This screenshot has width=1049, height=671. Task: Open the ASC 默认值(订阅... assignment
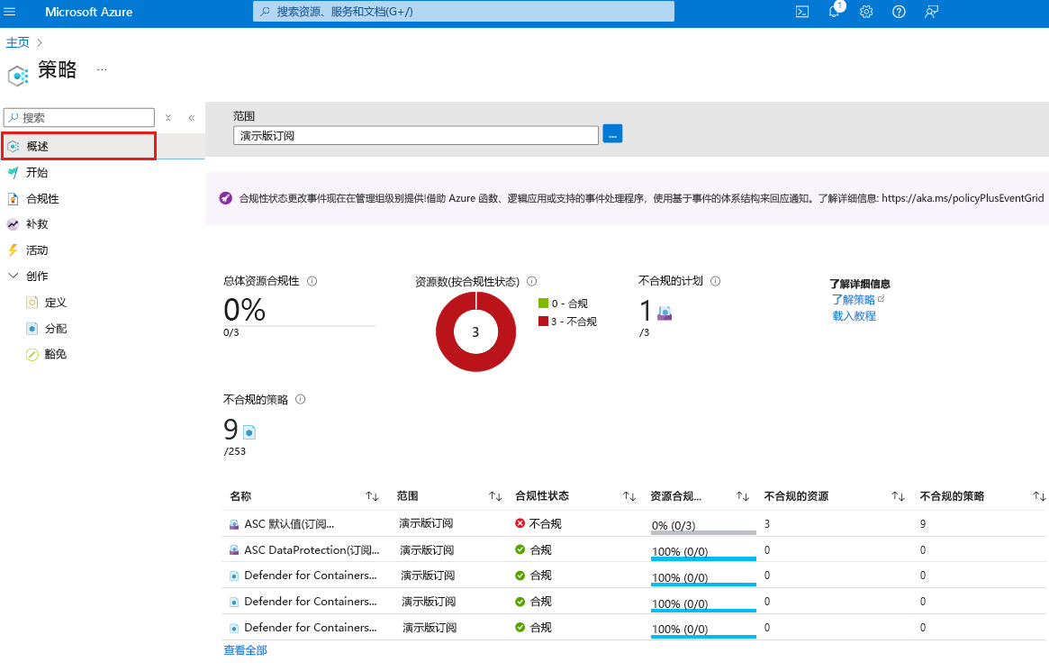pyautogui.click(x=289, y=524)
